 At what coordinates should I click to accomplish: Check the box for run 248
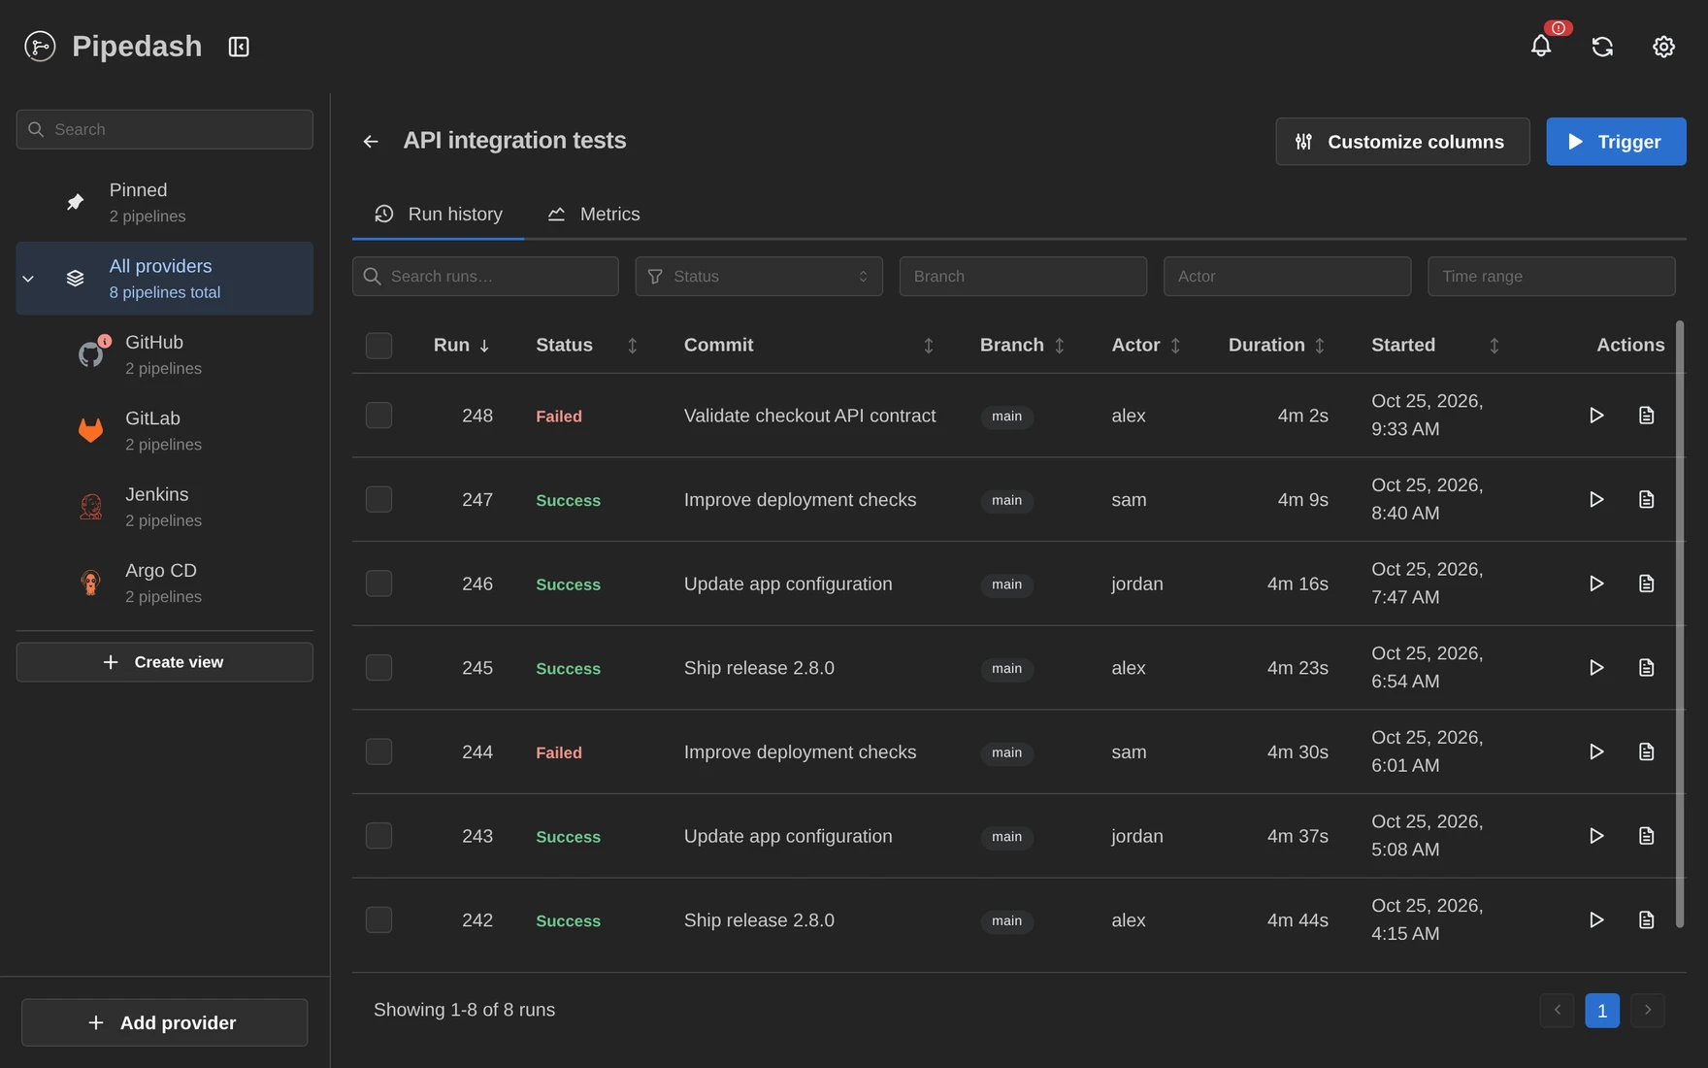[x=378, y=416]
